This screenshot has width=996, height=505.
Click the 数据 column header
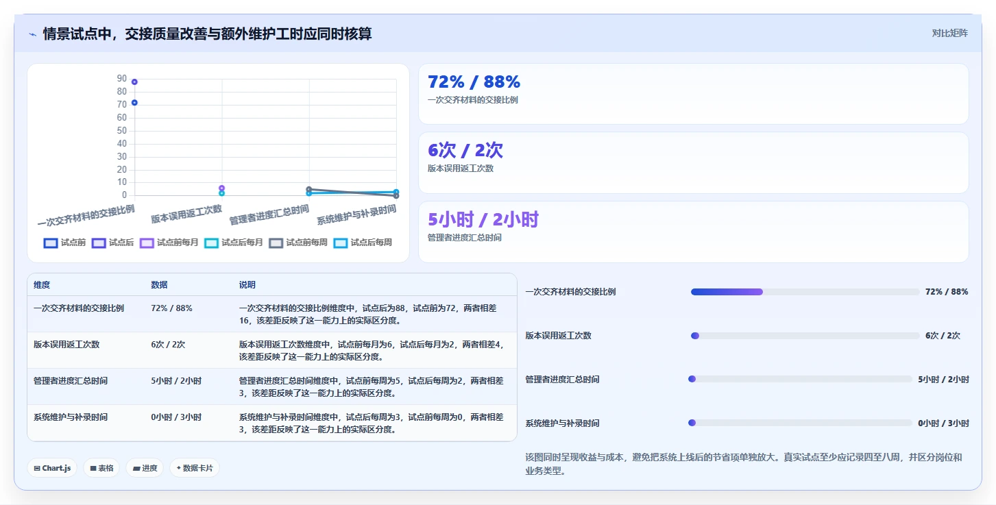(x=159, y=285)
